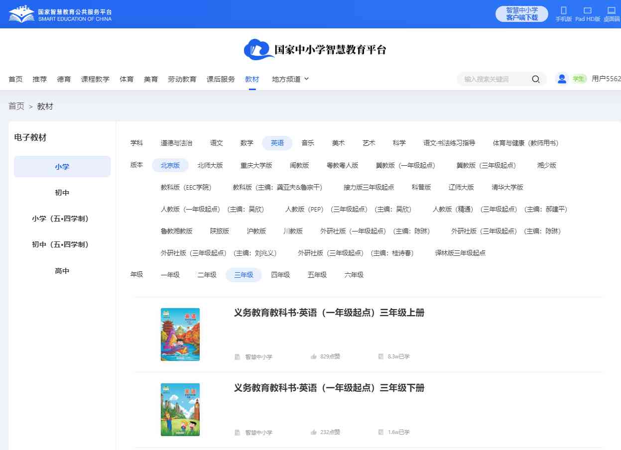
Task: Choose the 北京版 edition filter
Action: [170, 165]
